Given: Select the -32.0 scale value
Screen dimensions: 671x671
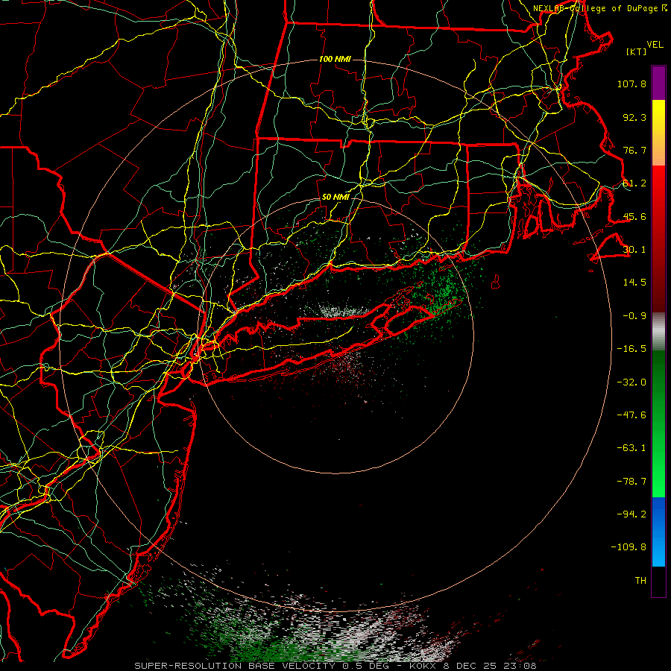Looking at the screenshot, I should [x=631, y=382].
